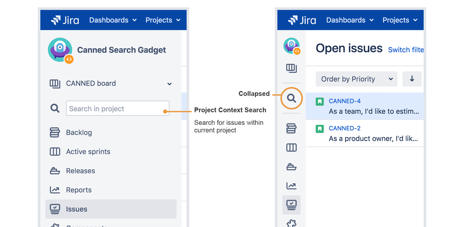The height and width of the screenshot is (227, 464).
Task: Focus the Search in project field
Action: click(x=118, y=108)
